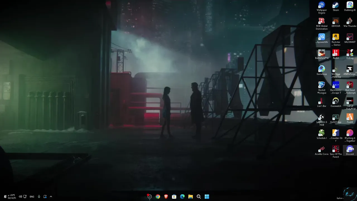Open File Explorer from the taskbar
The image size is (357, 201).
[190, 197]
